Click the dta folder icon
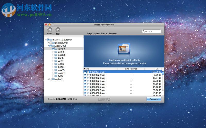 coord(56,58)
